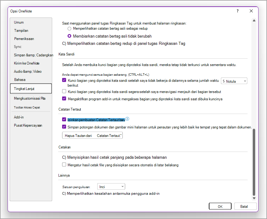Select 'Membiarkan catatan bertag asli tidak berubah' radio
Viewport: 267px width, 219px height.
[69, 36]
